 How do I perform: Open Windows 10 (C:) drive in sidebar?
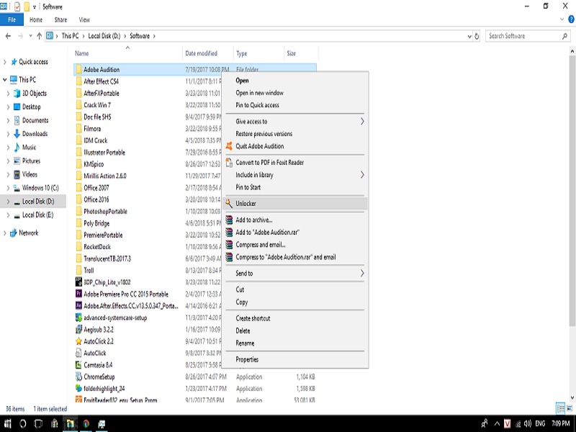[40, 188]
